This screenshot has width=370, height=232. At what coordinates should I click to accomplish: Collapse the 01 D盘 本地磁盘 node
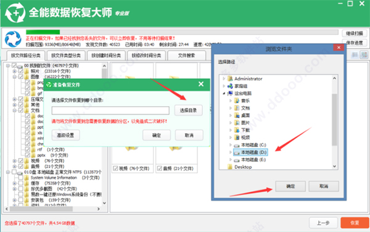[x=8, y=172]
